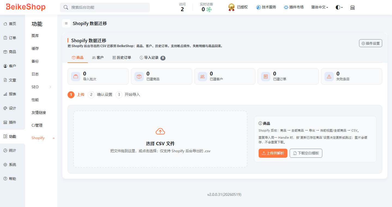Click the realtime visitors refresh icon

(x=209, y=9)
